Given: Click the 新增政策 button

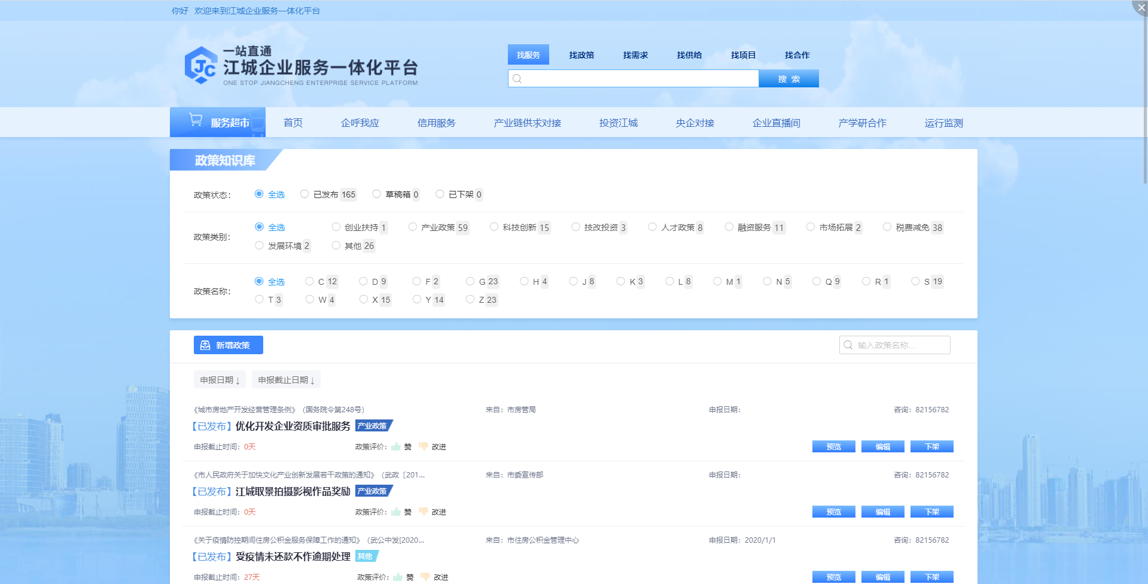Looking at the screenshot, I should click(x=228, y=345).
